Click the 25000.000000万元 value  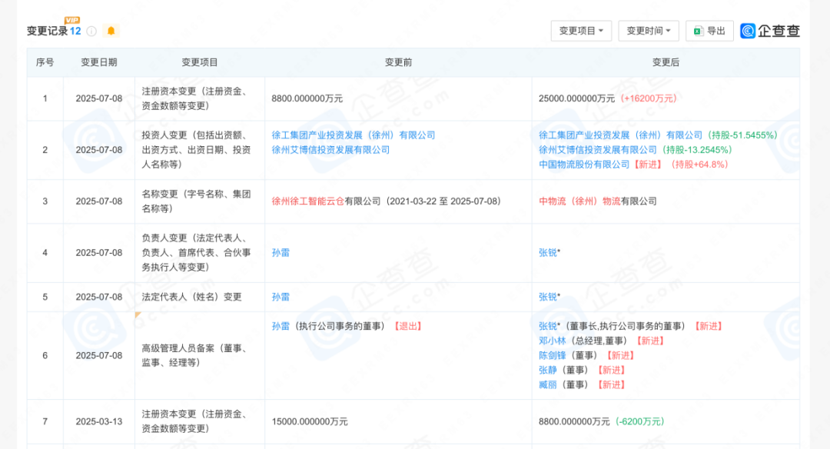click(577, 98)
